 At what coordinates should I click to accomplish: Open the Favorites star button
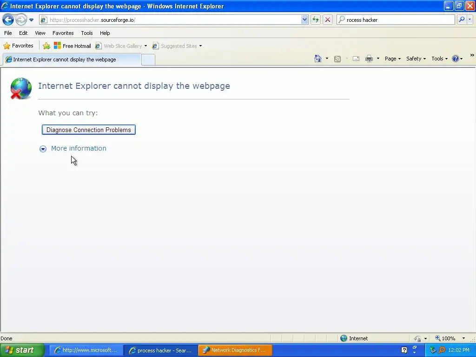[x=18, y=46]
